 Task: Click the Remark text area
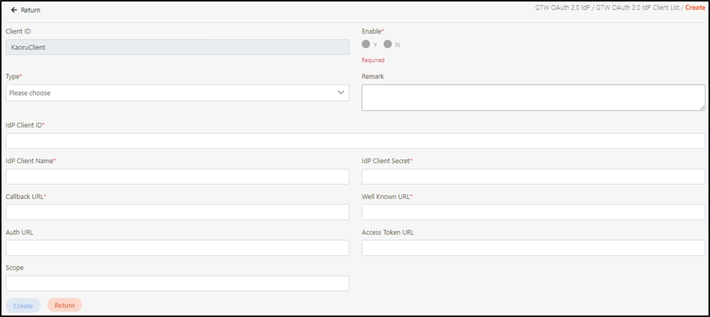(x=533, y=97)
